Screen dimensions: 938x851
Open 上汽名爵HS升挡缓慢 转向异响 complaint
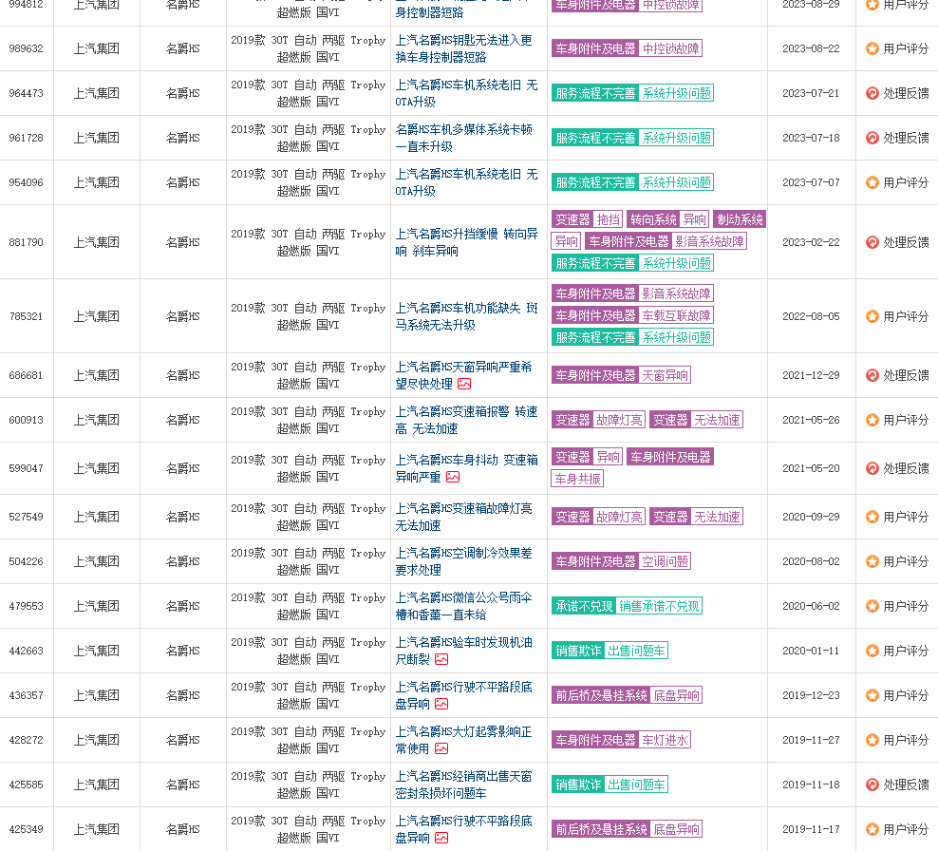[466, 242]
